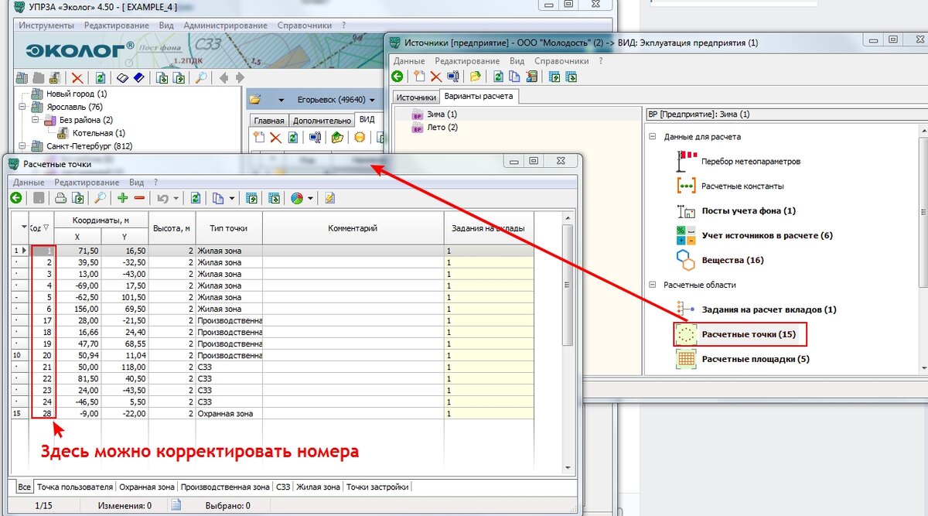
Task: Click the magnifier icon in main УПРЗА toolbar
Action: 200,77
